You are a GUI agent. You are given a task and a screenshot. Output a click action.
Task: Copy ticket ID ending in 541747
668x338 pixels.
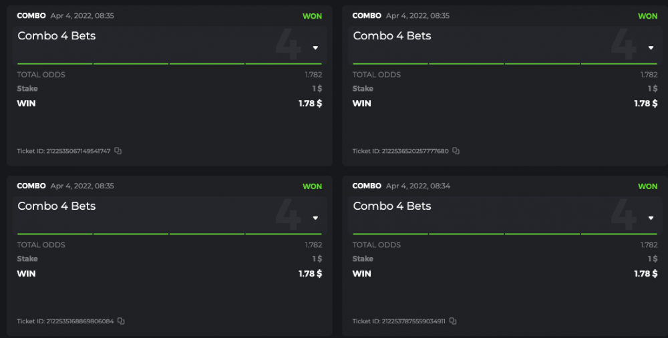[x=118, y=151]
